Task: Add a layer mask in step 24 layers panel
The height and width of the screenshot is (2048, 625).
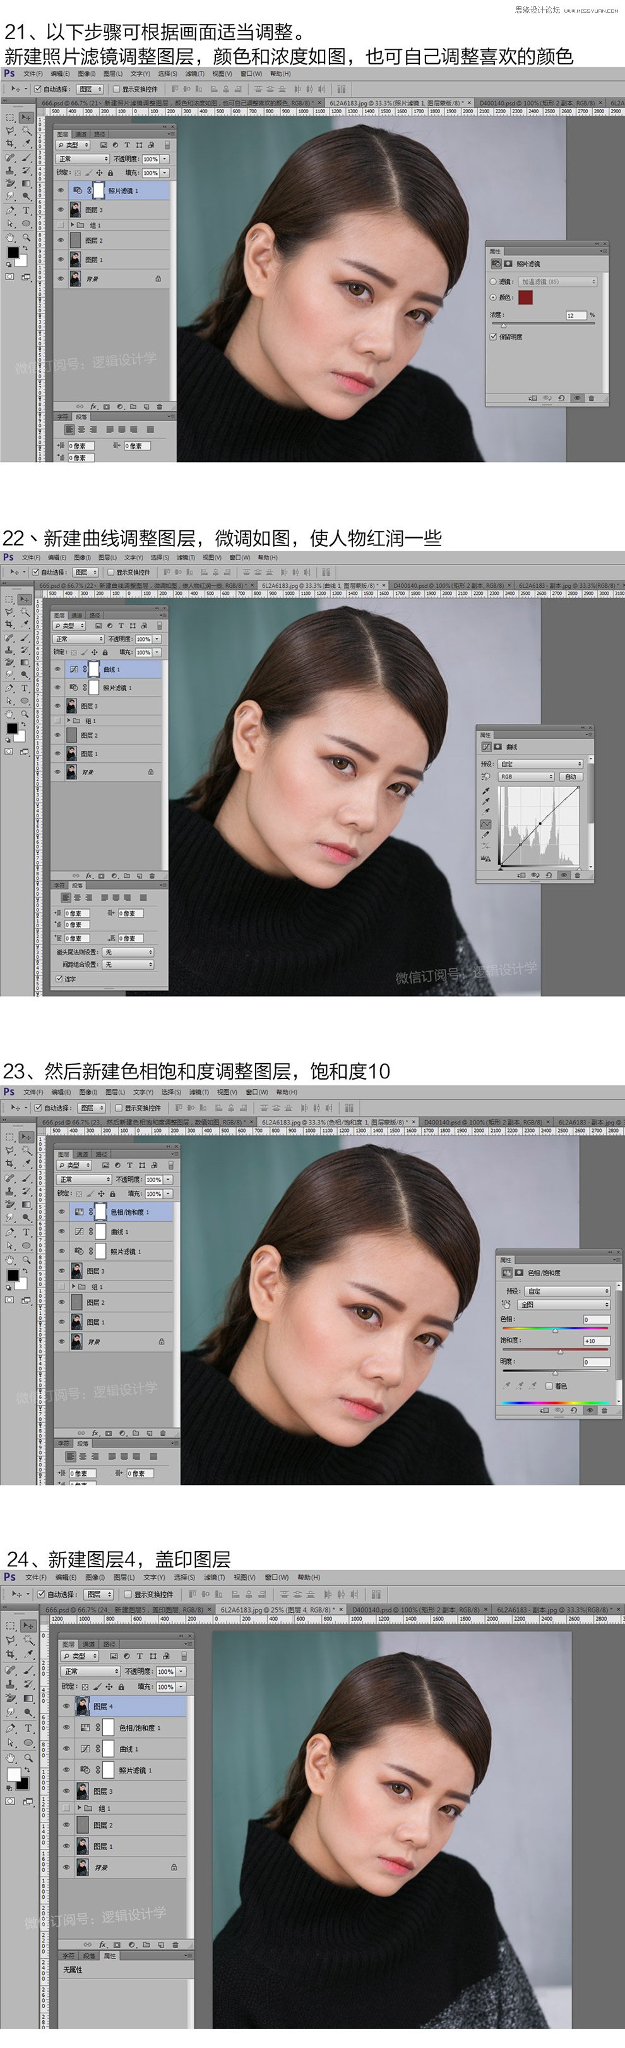Action: point(117,1944)
